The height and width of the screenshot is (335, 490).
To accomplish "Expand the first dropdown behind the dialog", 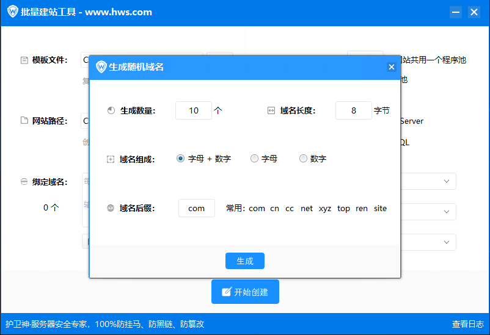I will click(x=446, y=181).
